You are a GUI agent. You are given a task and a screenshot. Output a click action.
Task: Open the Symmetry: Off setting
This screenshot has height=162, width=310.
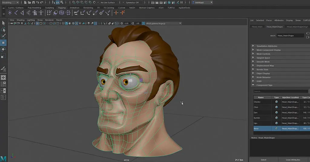[x=132, y=2]
